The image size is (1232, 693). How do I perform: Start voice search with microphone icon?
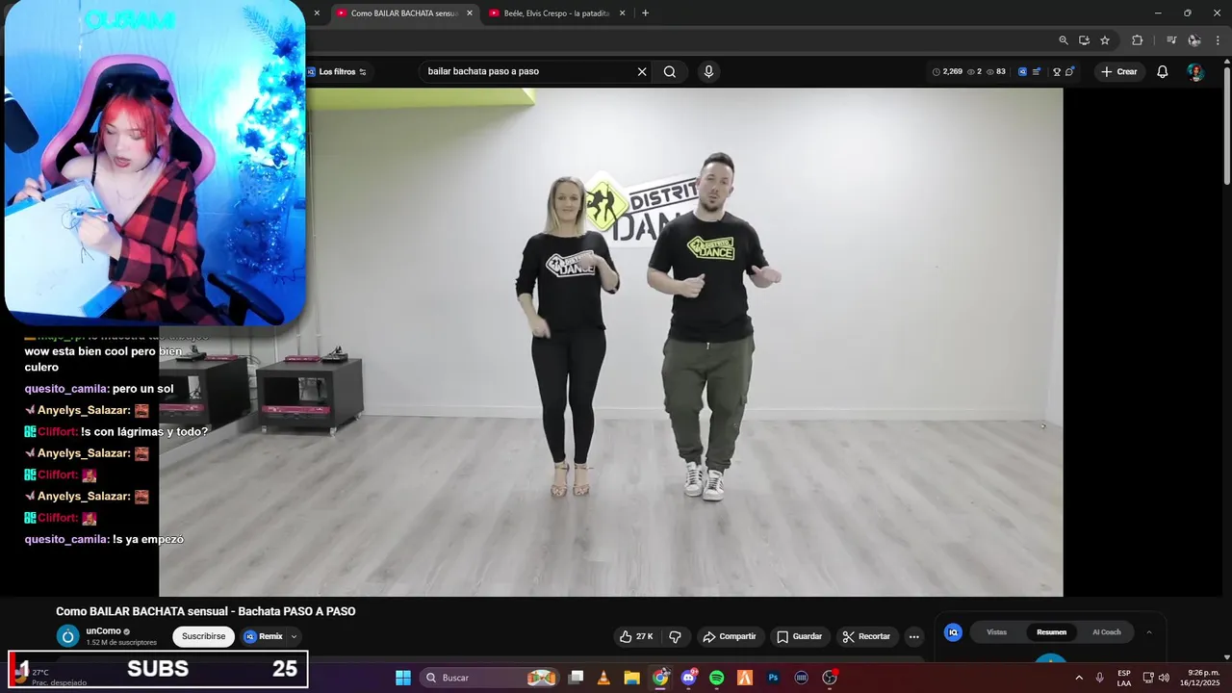pyautogui.click(x=708, y=71)
